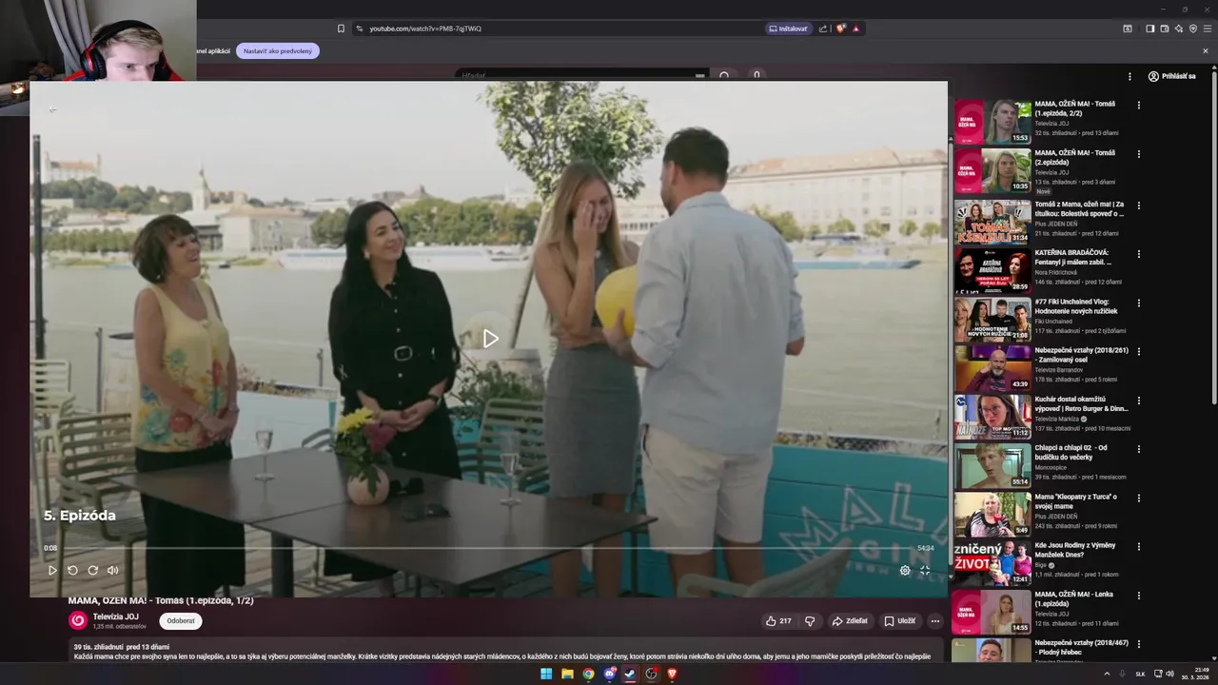The image size is (1218, 685).
Task: Subscribe using the Odoberať button
Action: (x=181, y=621)
